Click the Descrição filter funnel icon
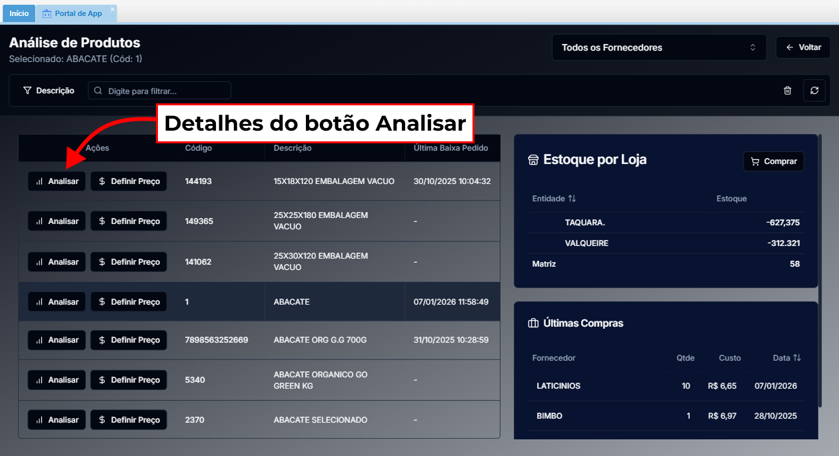839x456 pixels. [x=27, y=91]
